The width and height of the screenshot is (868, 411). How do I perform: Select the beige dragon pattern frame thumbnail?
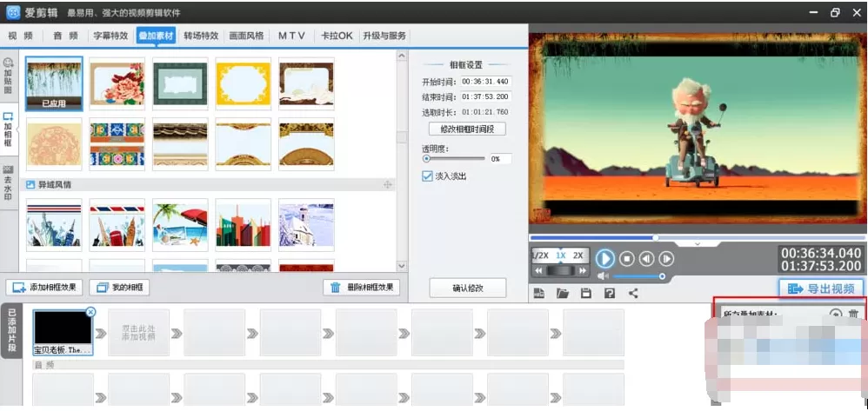coord(54,144)
